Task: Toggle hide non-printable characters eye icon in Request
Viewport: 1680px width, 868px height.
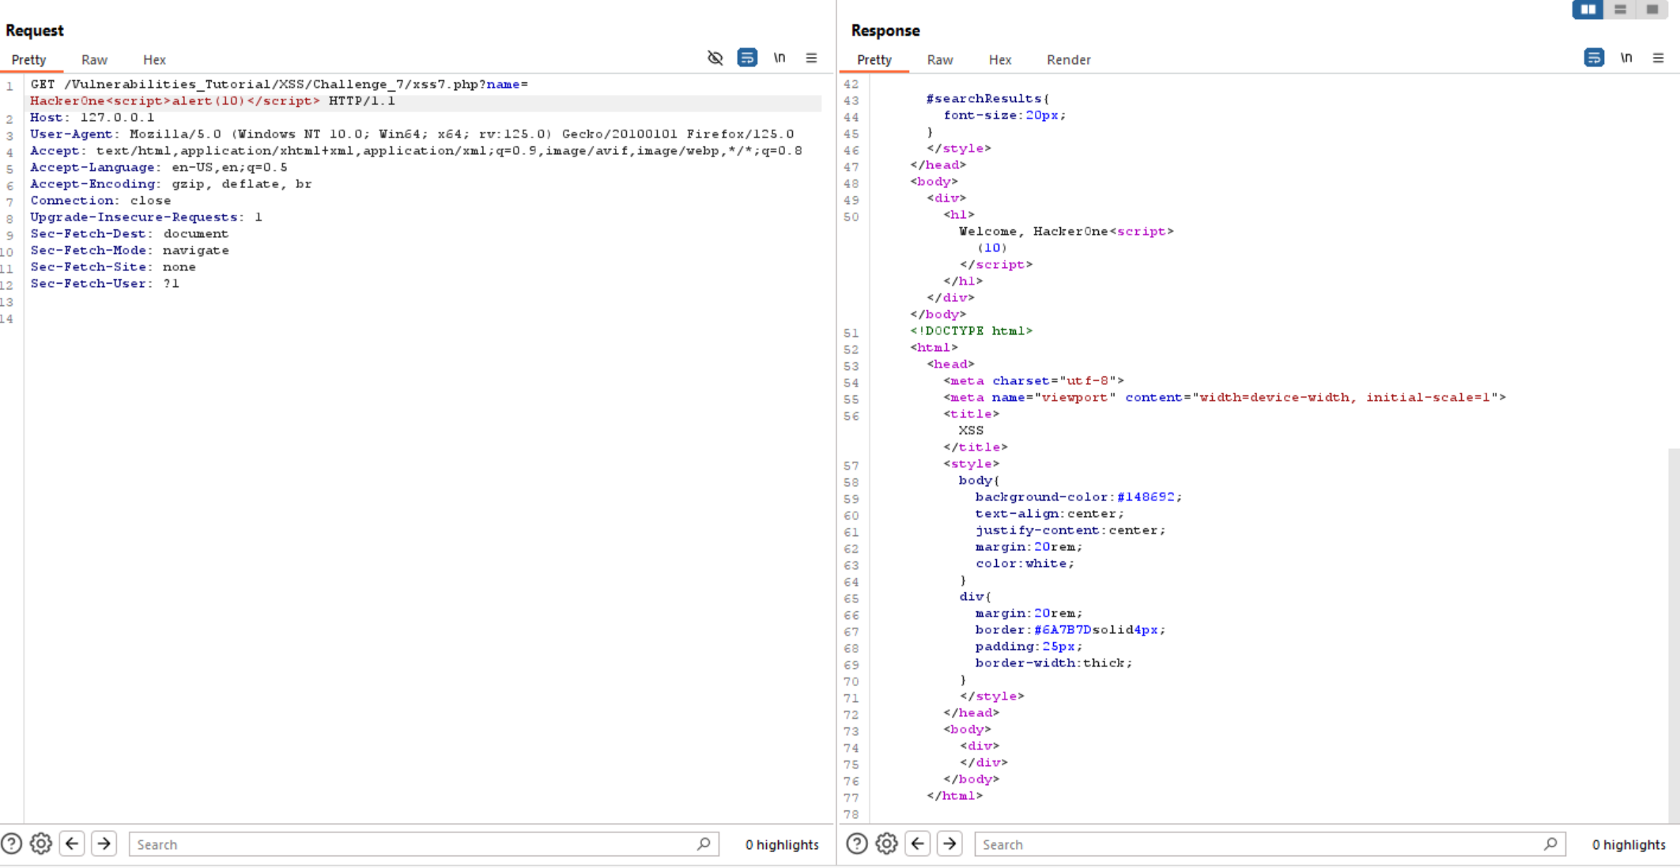Action: 715,58
